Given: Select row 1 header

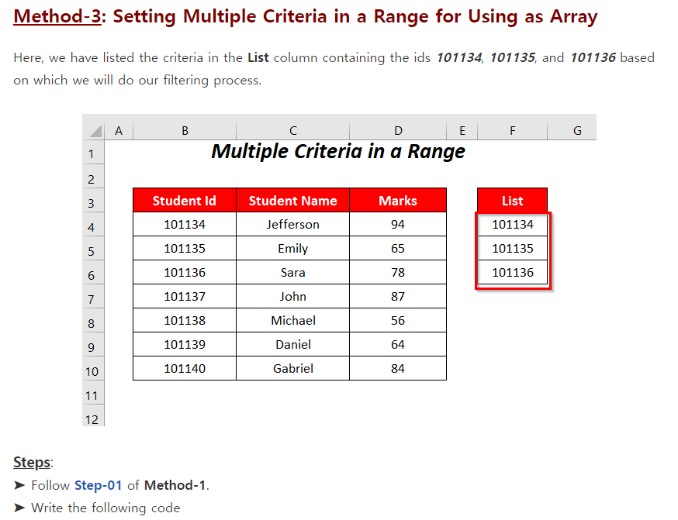Looking at the screenshot, I should point(93,153).
